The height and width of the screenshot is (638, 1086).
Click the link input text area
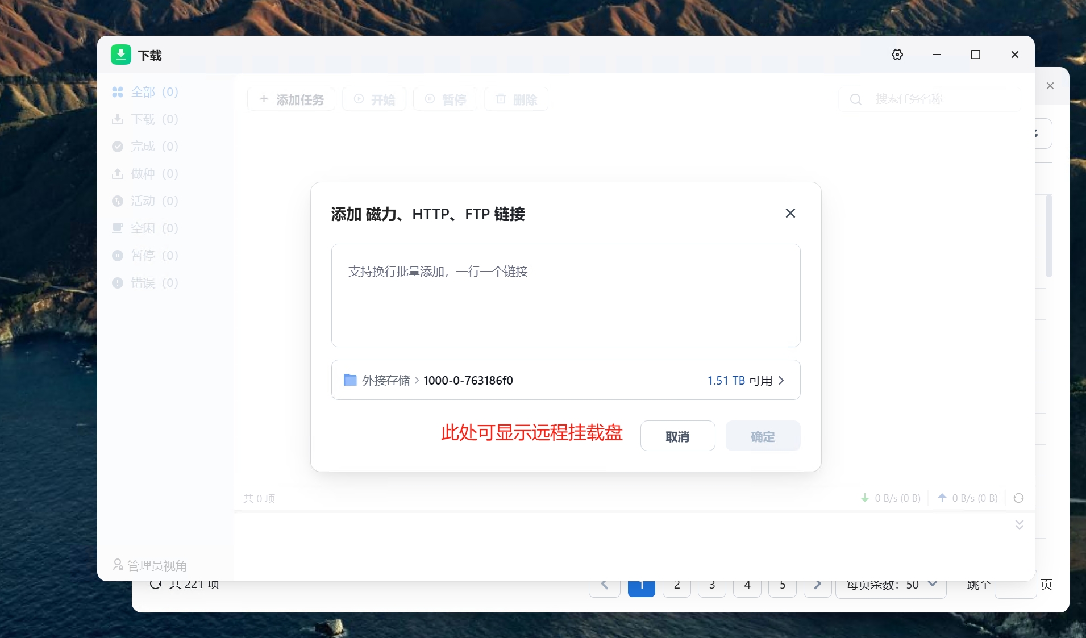(565, 295)
